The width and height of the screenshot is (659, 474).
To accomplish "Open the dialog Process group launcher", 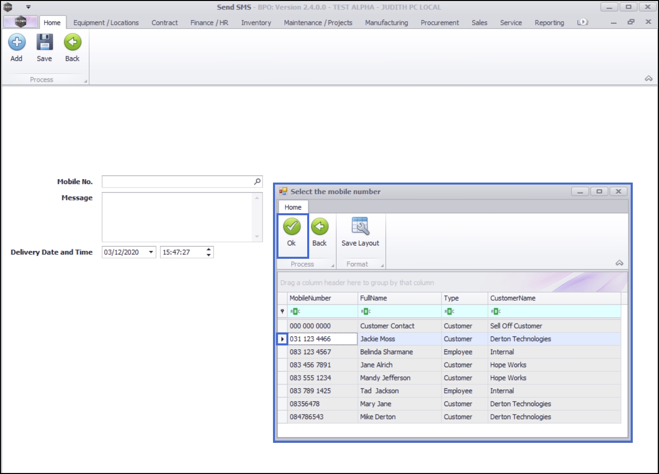I will point(333,266).
